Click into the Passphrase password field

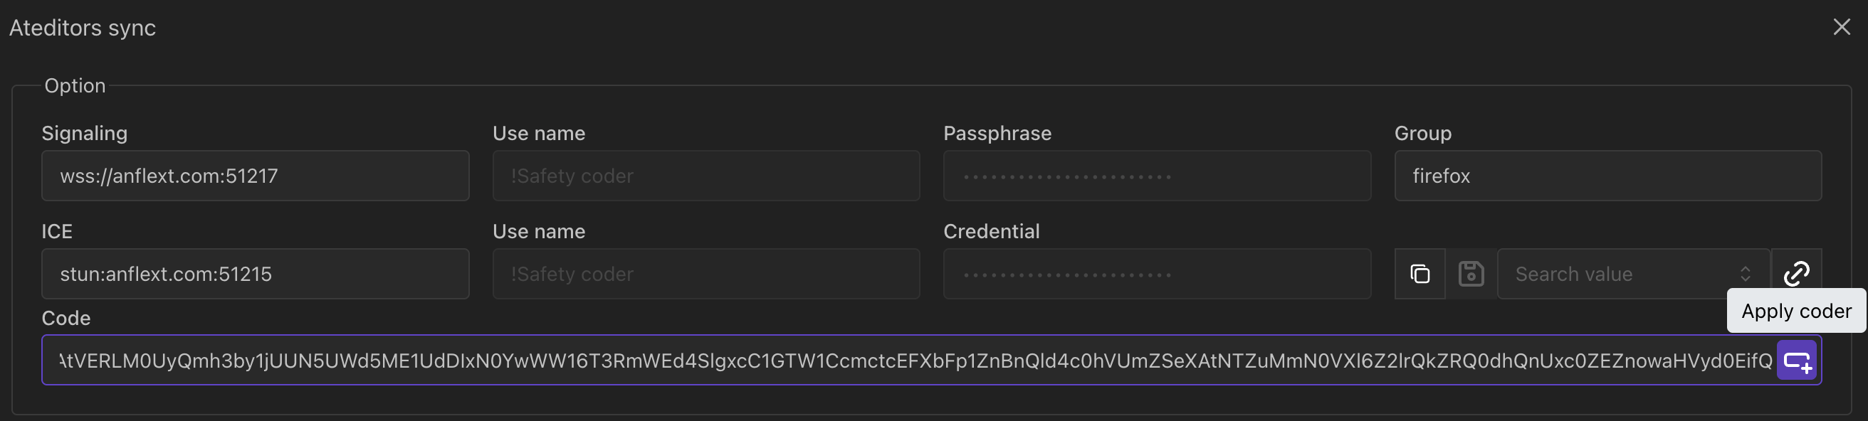[1157, 176]
